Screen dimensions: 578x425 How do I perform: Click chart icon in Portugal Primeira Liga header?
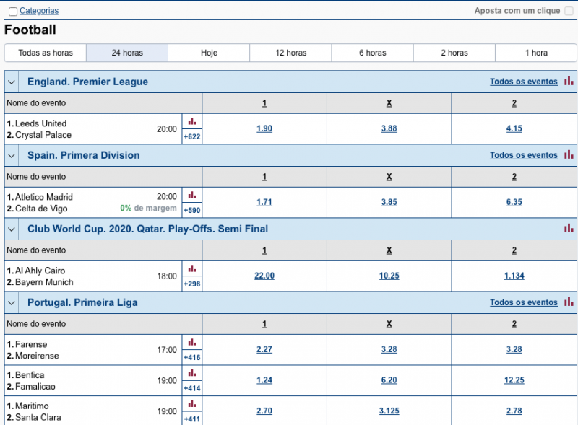tap(569, 302)
